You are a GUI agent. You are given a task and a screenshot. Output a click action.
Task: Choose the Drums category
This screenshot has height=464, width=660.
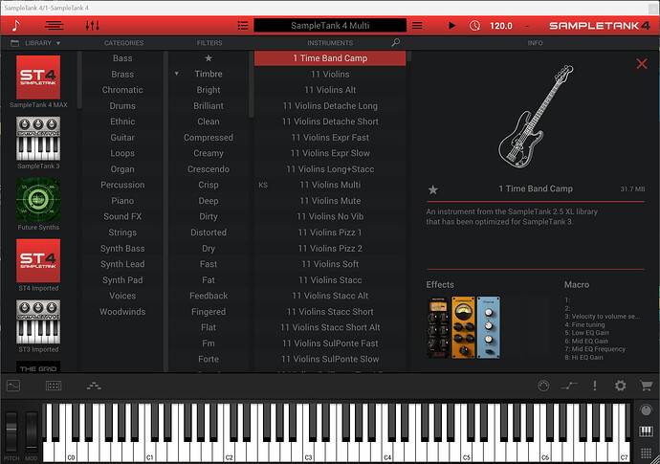[122, 105]
